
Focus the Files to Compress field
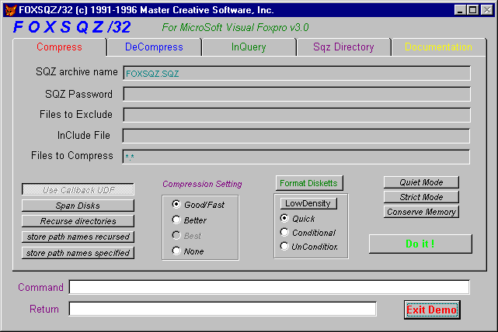click(x=296, y=157)
